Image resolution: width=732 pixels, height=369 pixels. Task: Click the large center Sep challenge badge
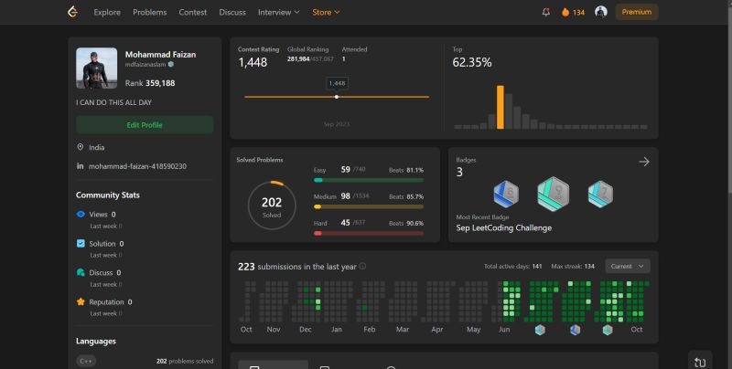click(554, 194)
